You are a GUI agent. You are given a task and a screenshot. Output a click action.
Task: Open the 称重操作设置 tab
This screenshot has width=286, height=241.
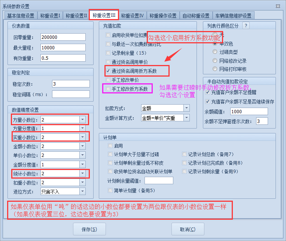coord(163,16)
